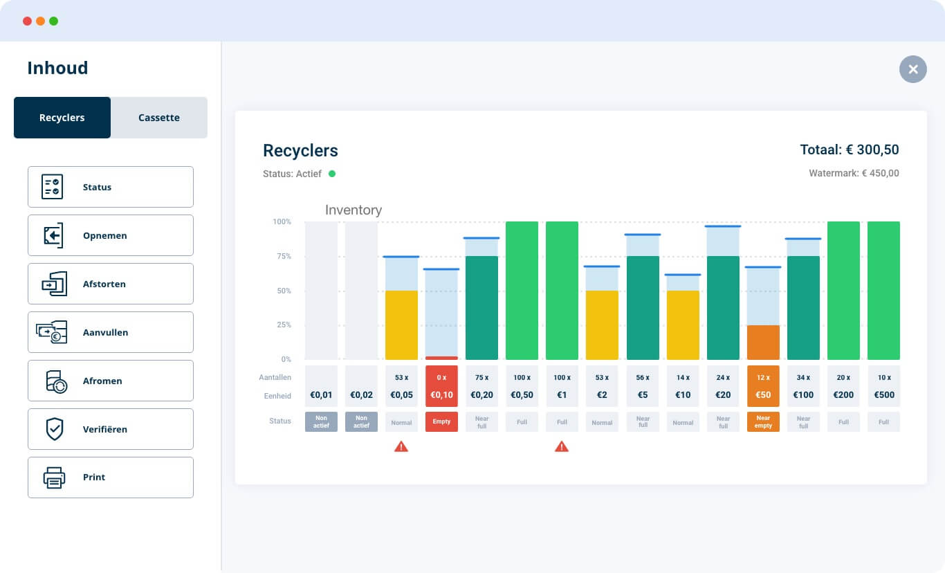Click the first Non actief status badge
Image resolution: width=945 pixels, height=573 pixels.
tap(321, 421)
